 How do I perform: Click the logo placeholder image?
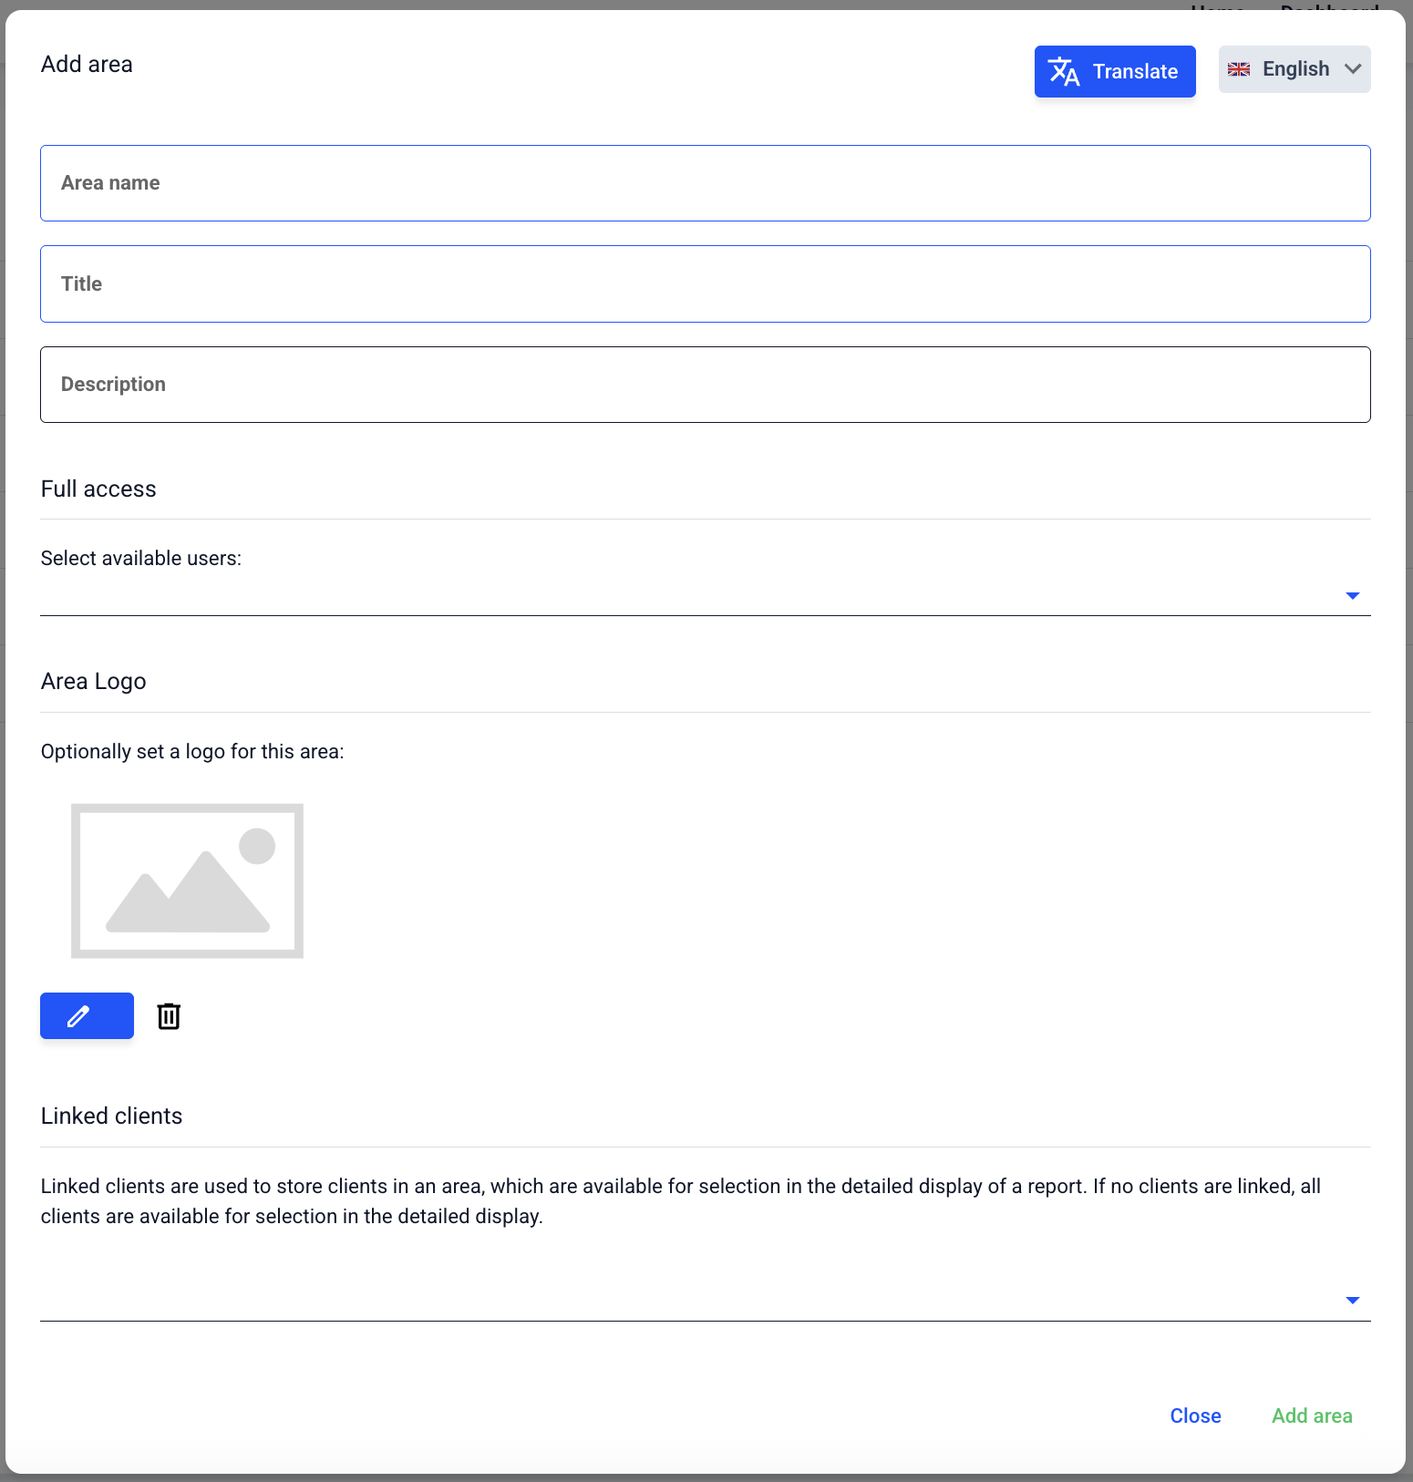[187, 880]
